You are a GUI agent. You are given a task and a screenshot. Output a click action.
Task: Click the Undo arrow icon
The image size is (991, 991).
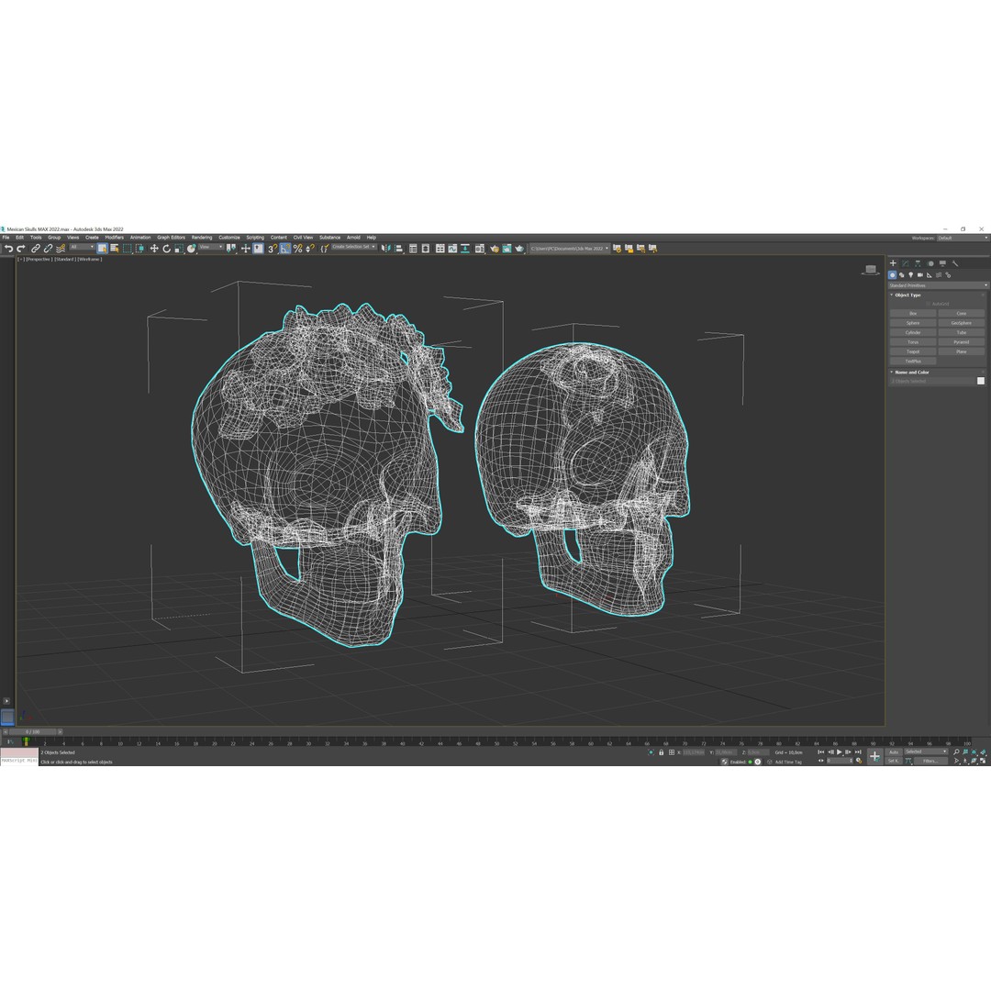click(x=8, y=249)
